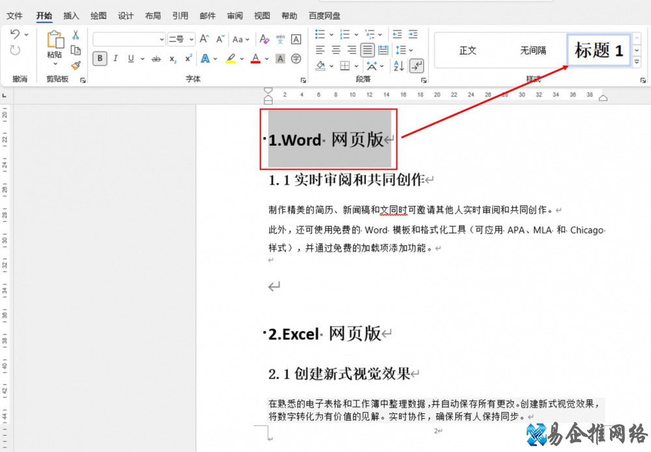The height and width of the screenshot is (452, 651).
Task: Align text left
Action: click(x=320, y=51)
